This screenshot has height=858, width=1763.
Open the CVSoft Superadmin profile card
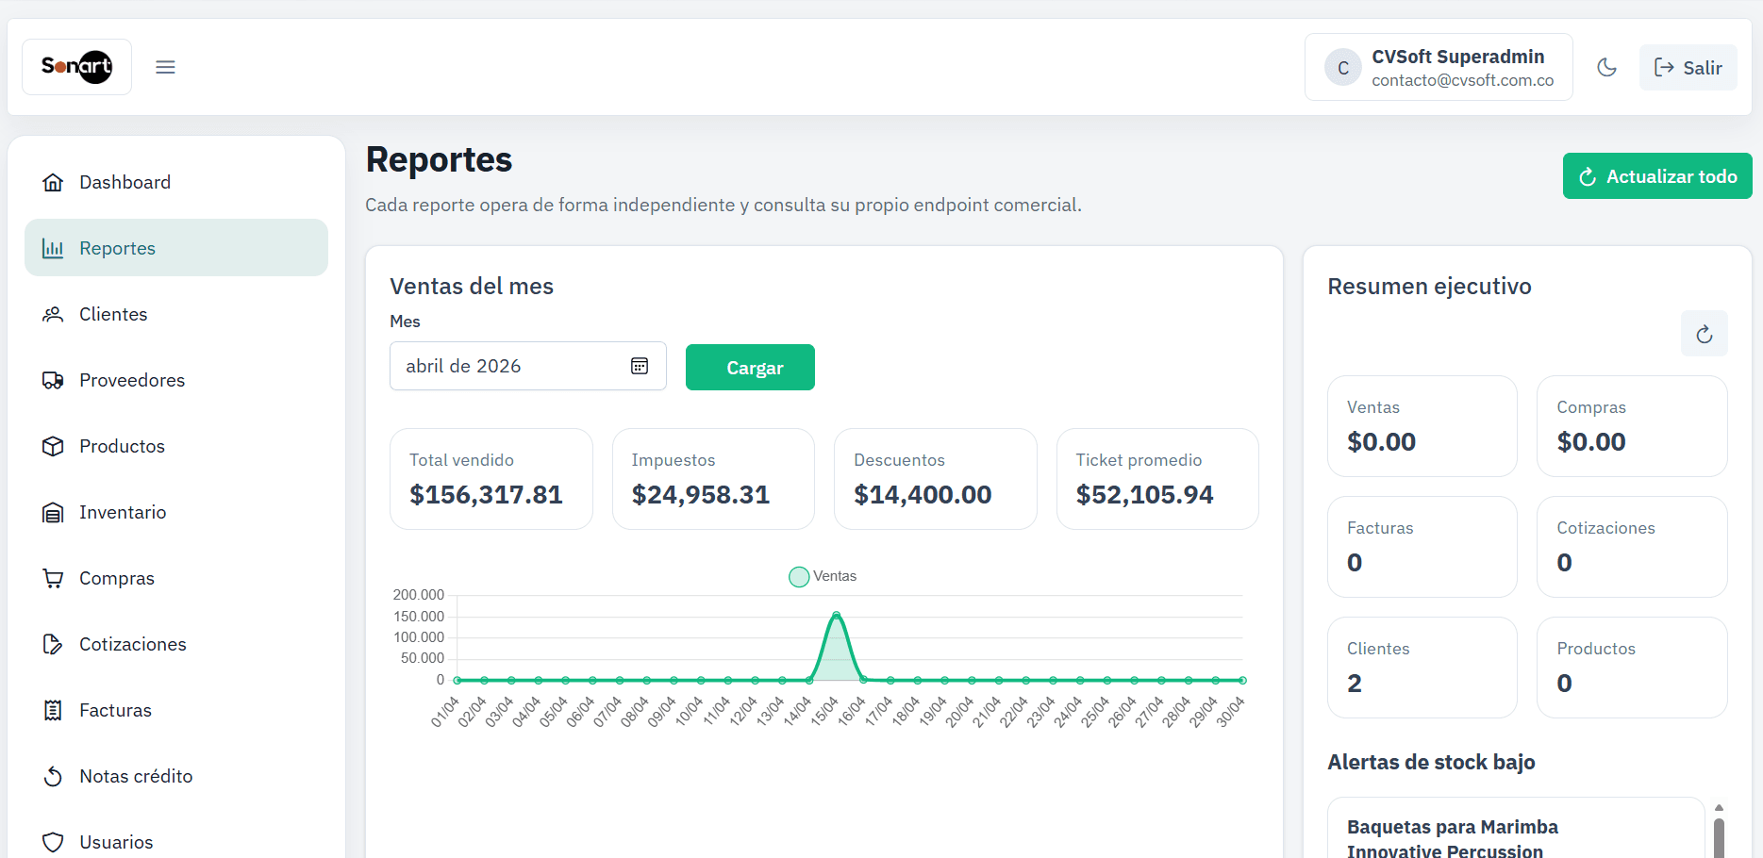(x=1439, y=67)
